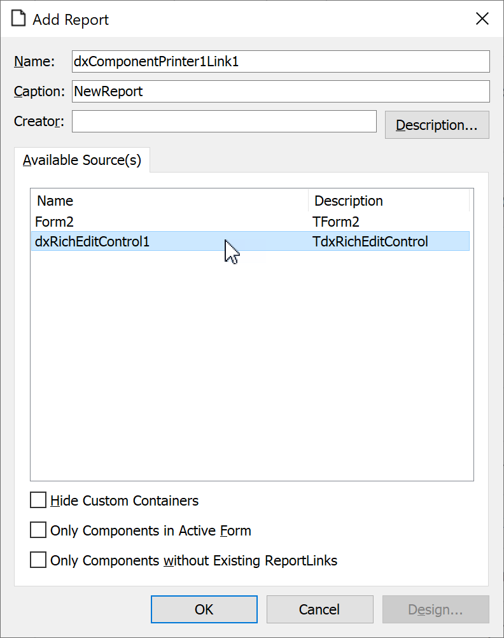This screenshot has width=504, height=638.
Task: Close the Add Report window
Action: pos(482,18)
